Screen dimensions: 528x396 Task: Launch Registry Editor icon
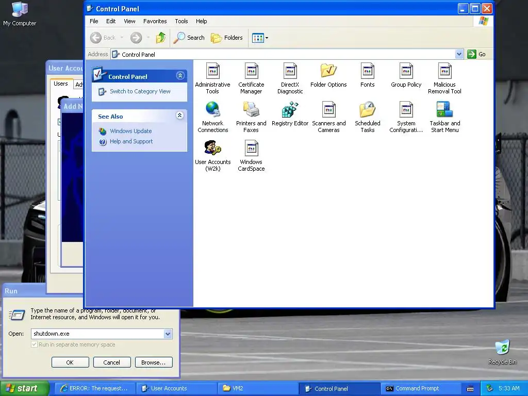click(x=290, y=114)
